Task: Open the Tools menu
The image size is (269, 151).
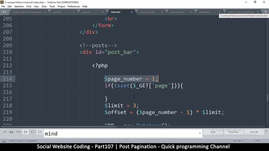Action: [x=52, y=7]
